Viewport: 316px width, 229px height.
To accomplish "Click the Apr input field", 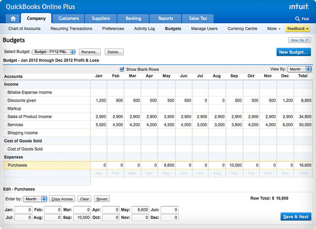I will 111,210.
